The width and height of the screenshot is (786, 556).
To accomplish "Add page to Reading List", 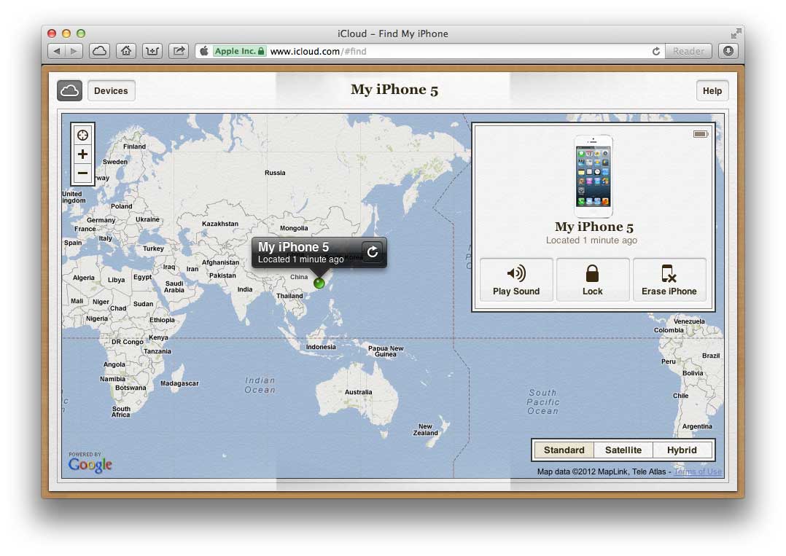I will 152,51.
